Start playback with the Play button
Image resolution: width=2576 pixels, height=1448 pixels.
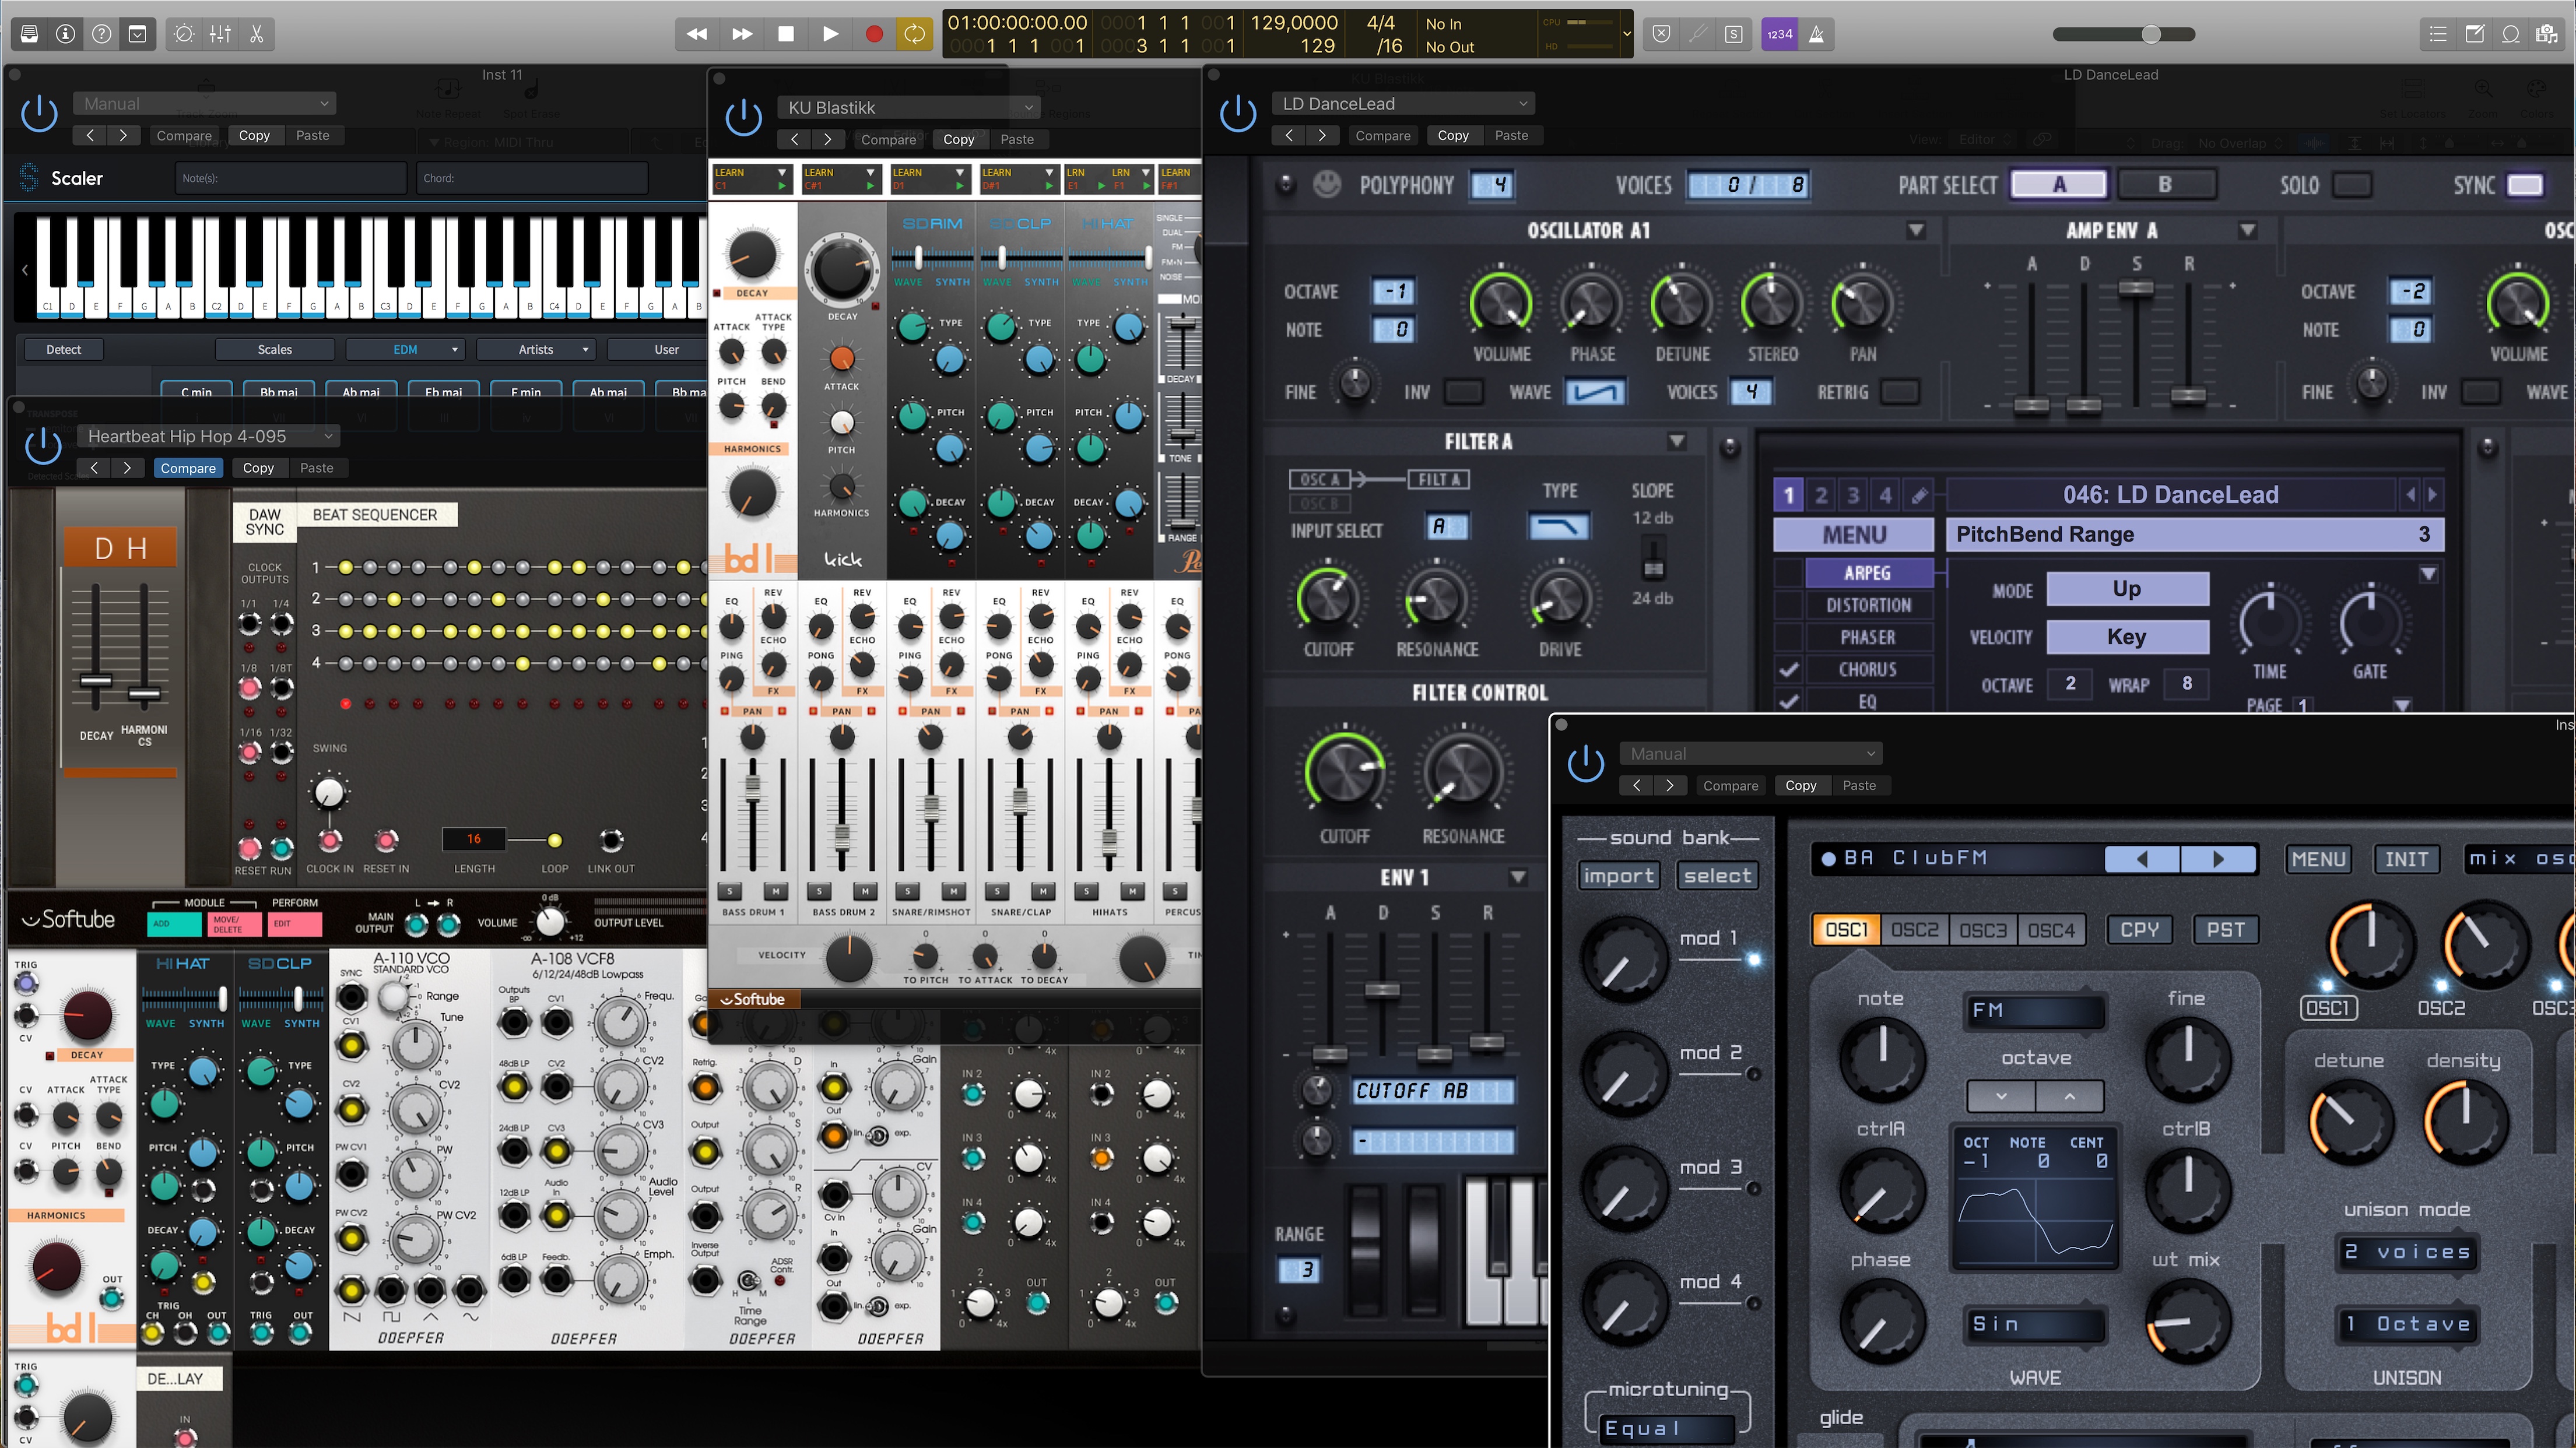tap(830, 34)
